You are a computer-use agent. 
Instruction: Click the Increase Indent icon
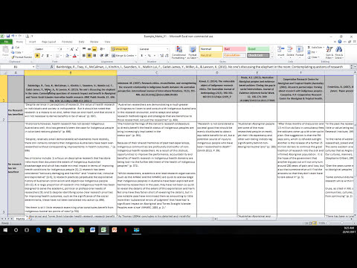point(107,56)
